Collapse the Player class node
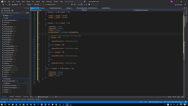The width and height of the screenshot is (188, 106). point(2,16)
